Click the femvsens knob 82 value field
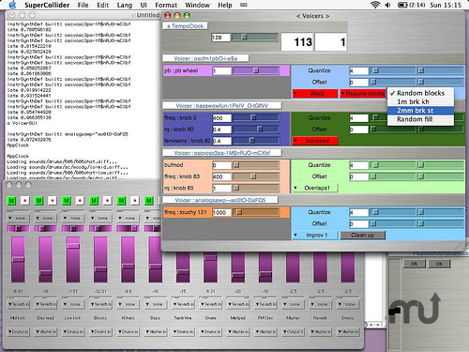Screen dimensions: 469x352 tap(221, 141)
